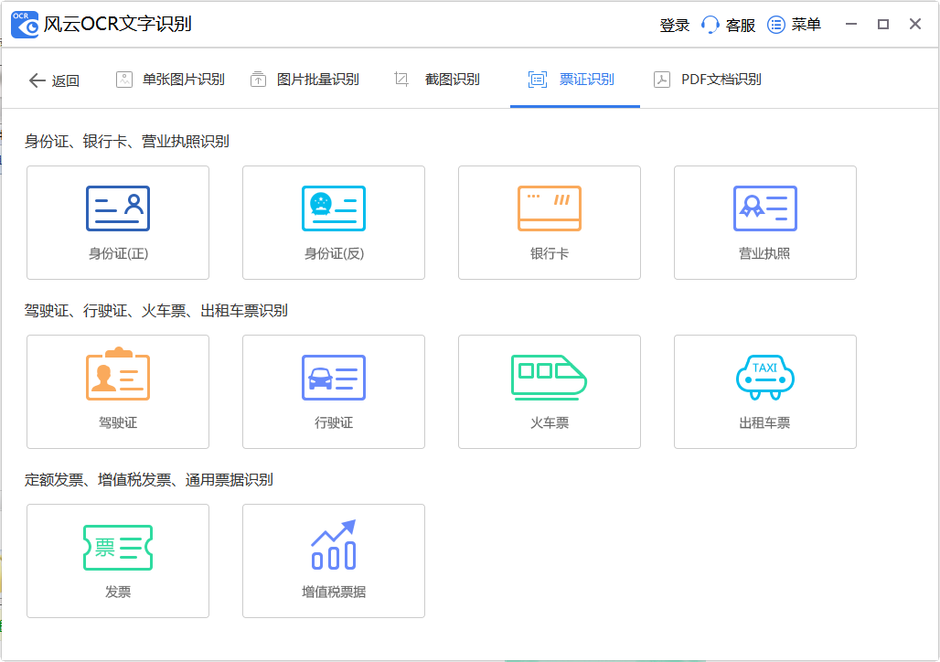
Task: Click the 驾驶证 label text
Action: point(118,422)
